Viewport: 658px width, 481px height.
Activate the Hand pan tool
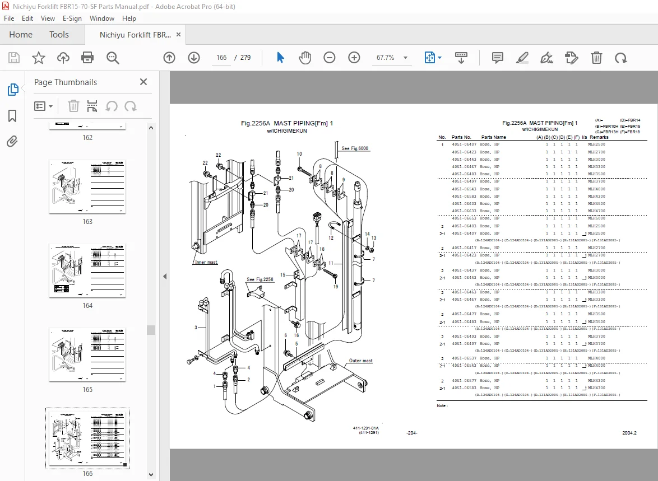305,58
